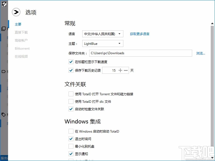Open the 语言 language dropdown

[x=102, y=34]
